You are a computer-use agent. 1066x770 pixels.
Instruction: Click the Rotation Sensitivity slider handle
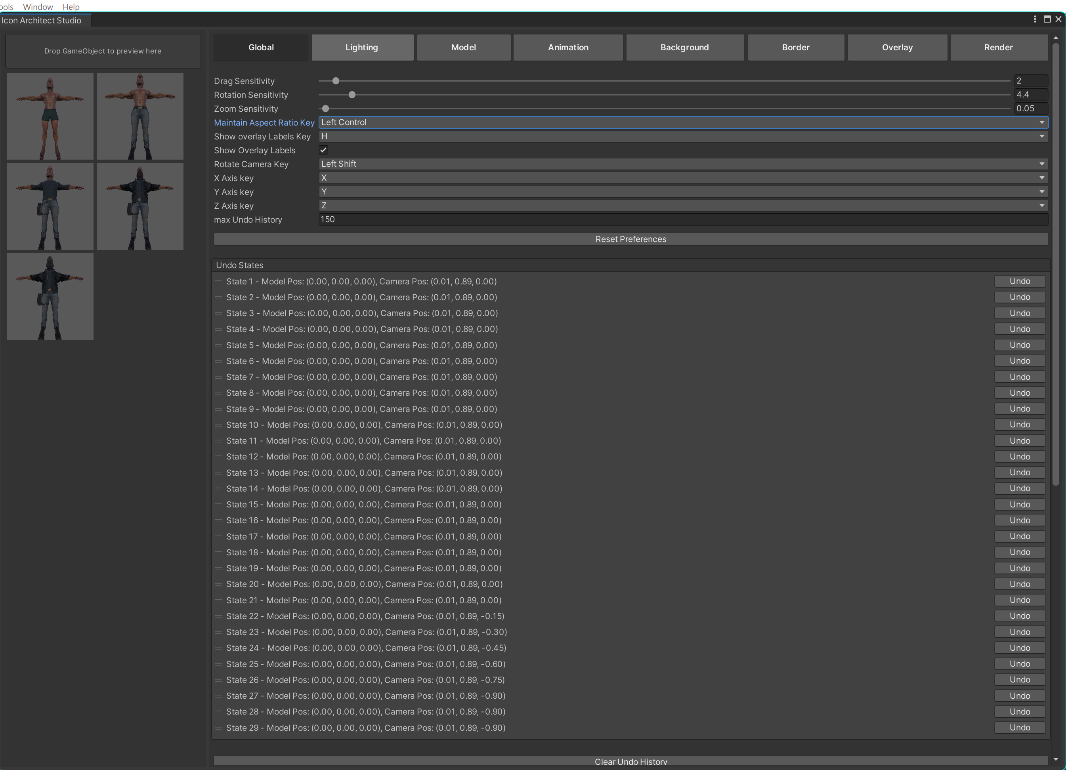coord(352,95)
